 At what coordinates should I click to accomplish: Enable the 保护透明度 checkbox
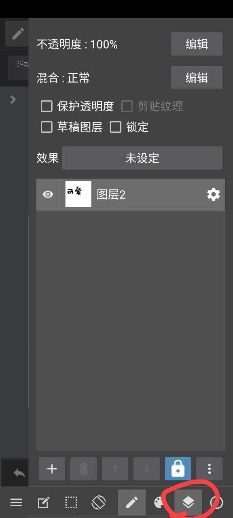coord(47,106)
